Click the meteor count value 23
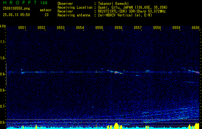The height and width of the screenshot is (129, 202). pyautogui.click(x=47, y=15)
